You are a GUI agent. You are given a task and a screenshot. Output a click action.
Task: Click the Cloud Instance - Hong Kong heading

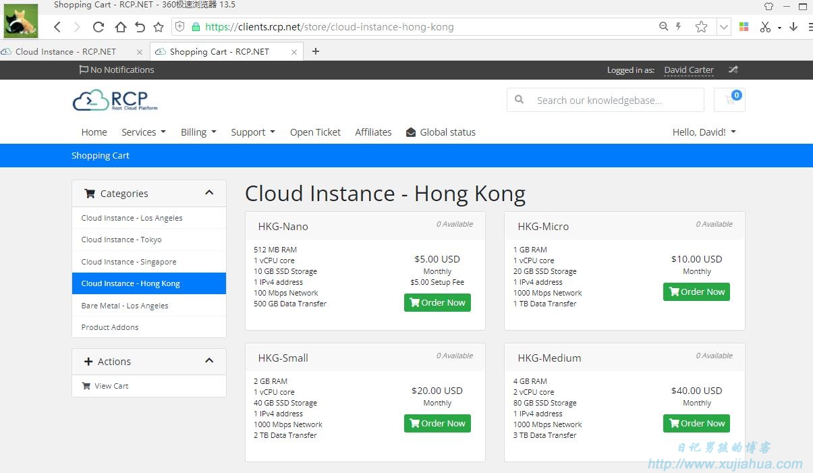(x=385, y=194)
